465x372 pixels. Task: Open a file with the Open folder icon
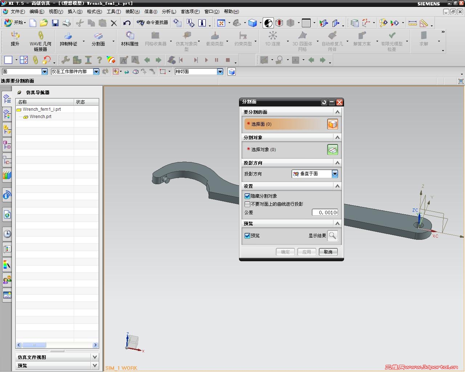(44, 23)
